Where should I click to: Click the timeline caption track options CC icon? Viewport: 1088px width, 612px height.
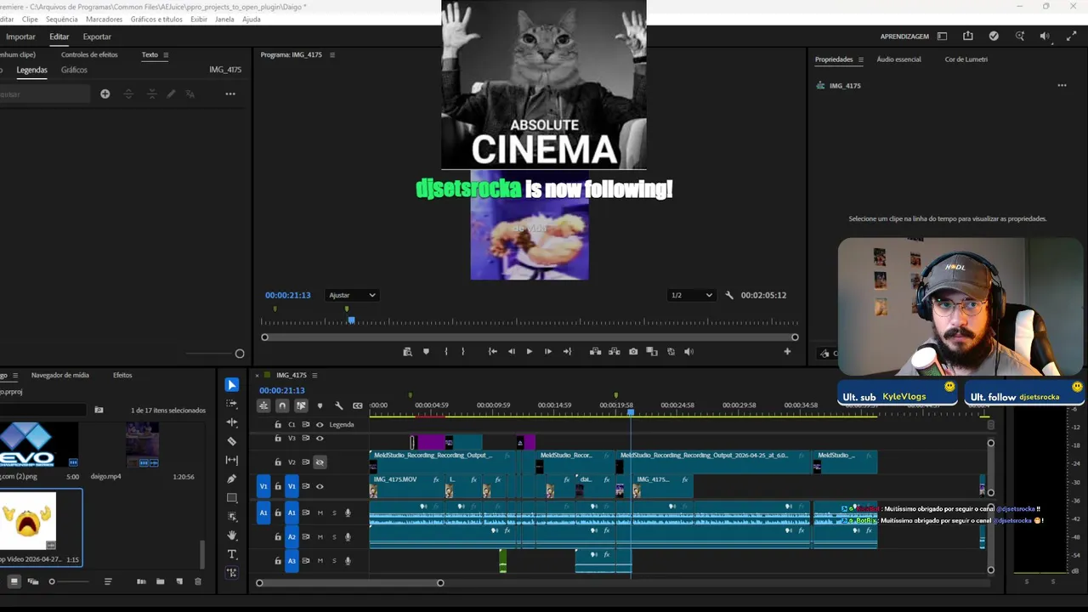358,405
